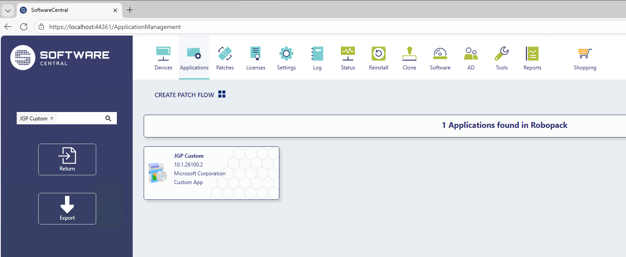Open the Status monitor icon

[348, 54]
